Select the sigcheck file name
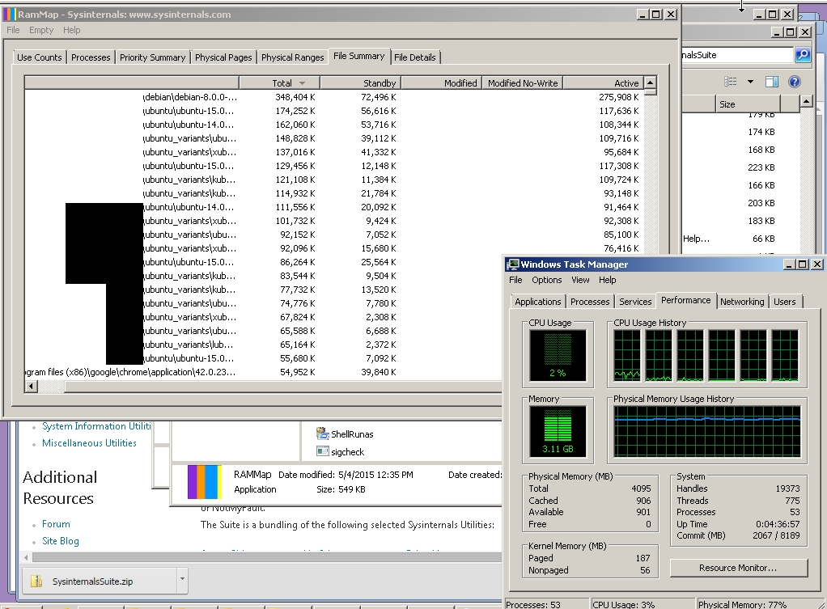The height and width of the screenshot is (609, 827). (348, 452)
